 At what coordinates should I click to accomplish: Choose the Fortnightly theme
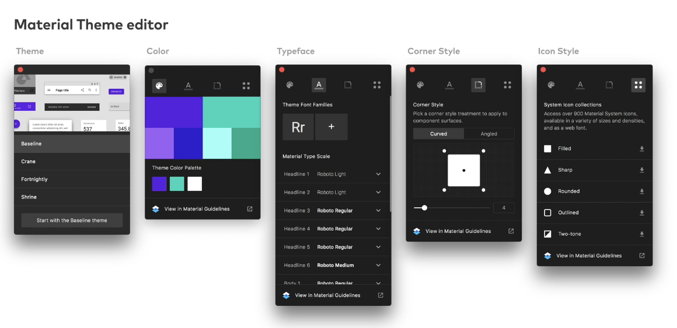(72, 179)
